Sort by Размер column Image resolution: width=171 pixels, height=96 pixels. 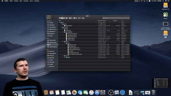coord(115,21)
